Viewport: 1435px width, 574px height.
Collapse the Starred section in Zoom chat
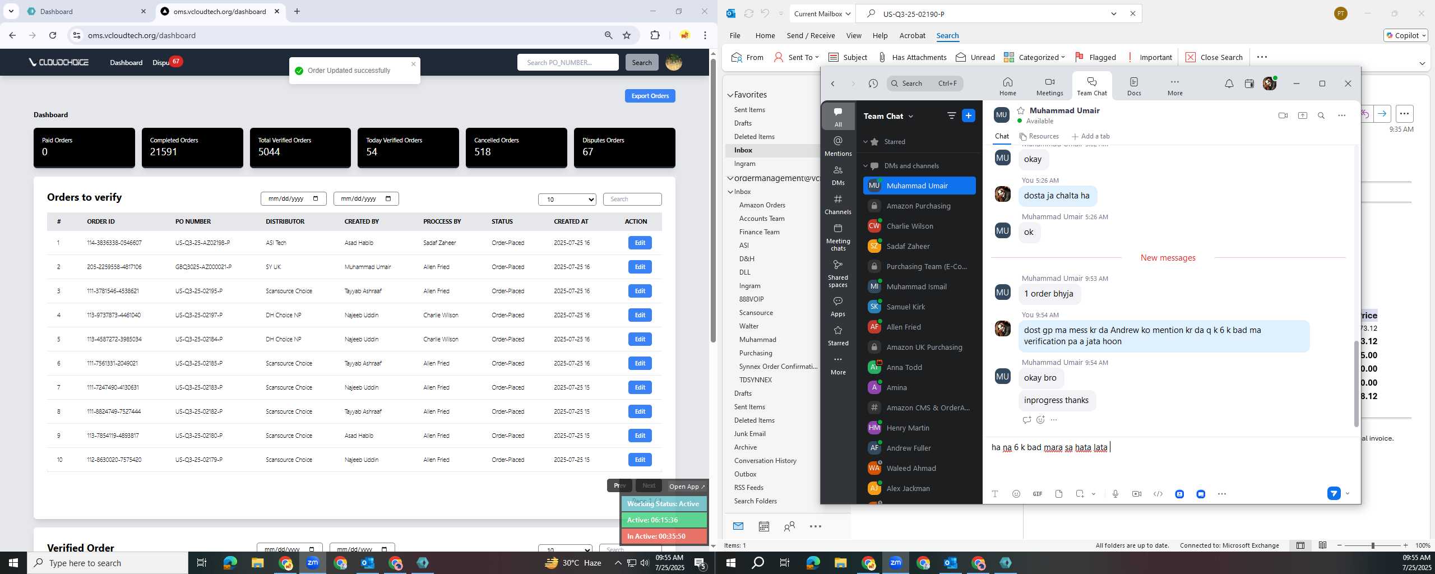[x=865, y=142]
